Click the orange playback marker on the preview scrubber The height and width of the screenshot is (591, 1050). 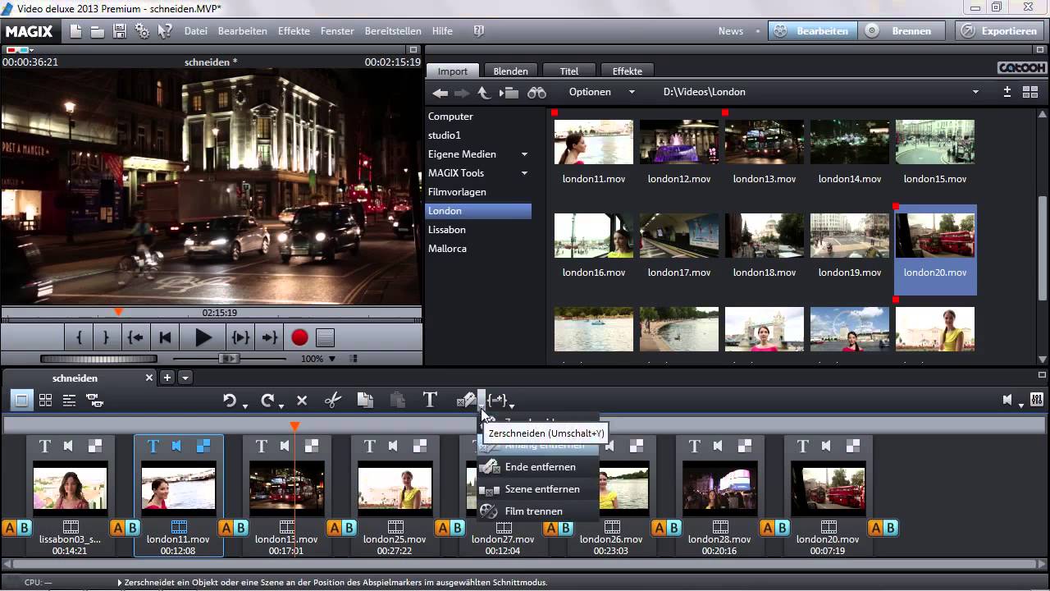coord(118,312)
